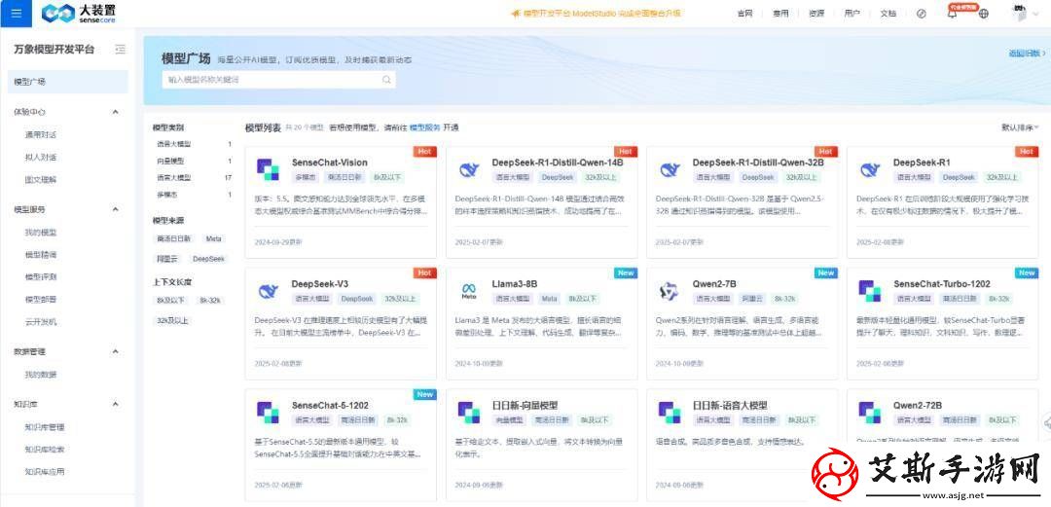Click the ModelStudio upgrade announcement text
1051x507 pixels.
click(x=601, y=14)
